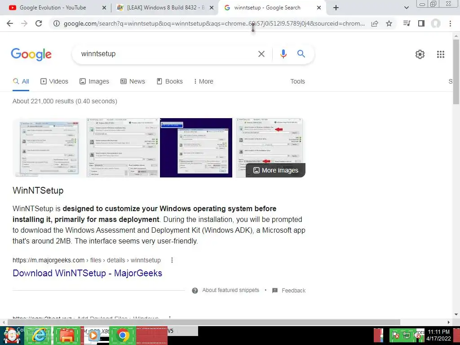Image resolution: width=460 pixels, height=345 pixels.
Task: Open Chrome from the taskbar
Action: click(123, 335)
